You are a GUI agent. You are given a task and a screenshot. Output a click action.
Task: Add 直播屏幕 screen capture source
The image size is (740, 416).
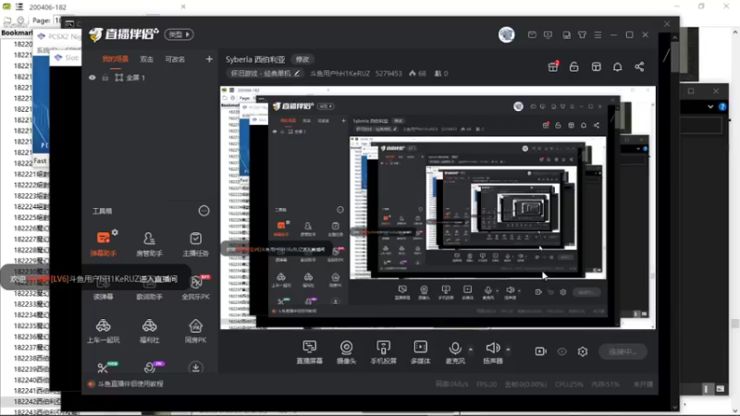pyautogui.click(x=310, y=352)
